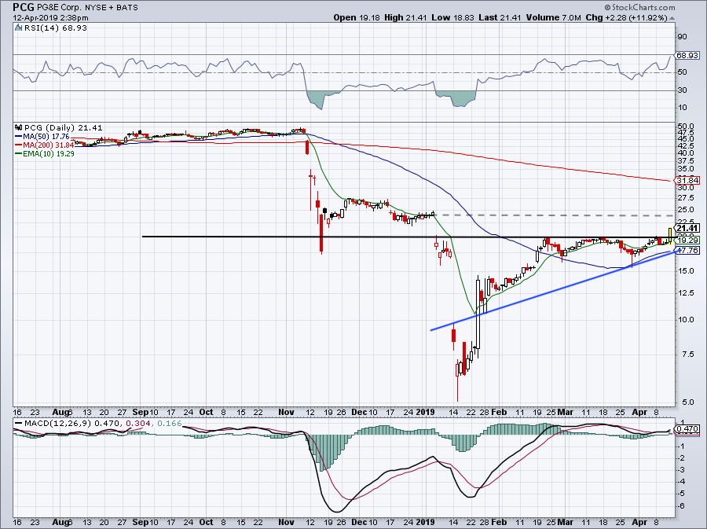Click the 'MACD(12,26,9) 0.470' indicator label
Image resolution: width=707 pixels, height=529 pixels.
tap(72, 424)
